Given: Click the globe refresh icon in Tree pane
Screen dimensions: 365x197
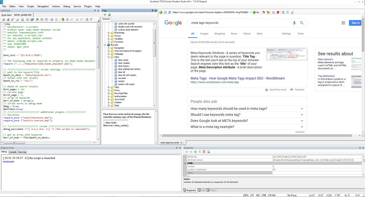Looking at the screenshot, I should coord(109,15).
